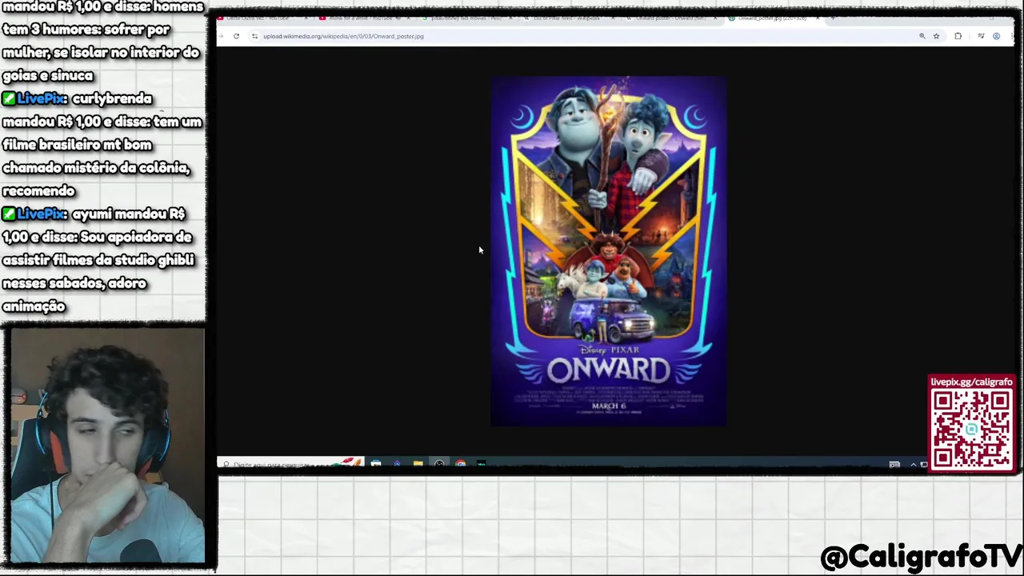1024x576 pixels.
Task: Switch to the second YouTube tab
Action: click(x=366, y=18)
